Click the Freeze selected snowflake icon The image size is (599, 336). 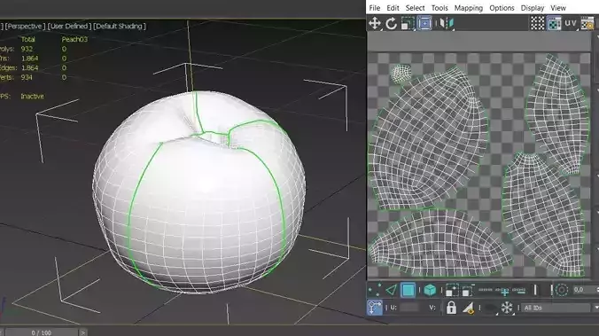click(x=507, y=308)
